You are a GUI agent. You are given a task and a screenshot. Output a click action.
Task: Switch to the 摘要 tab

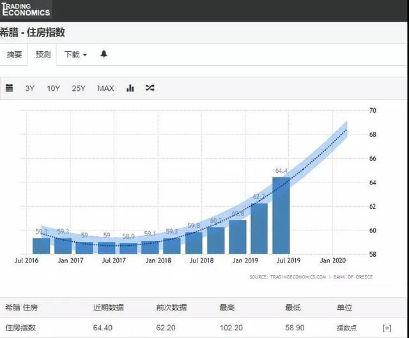coord(13,55)
